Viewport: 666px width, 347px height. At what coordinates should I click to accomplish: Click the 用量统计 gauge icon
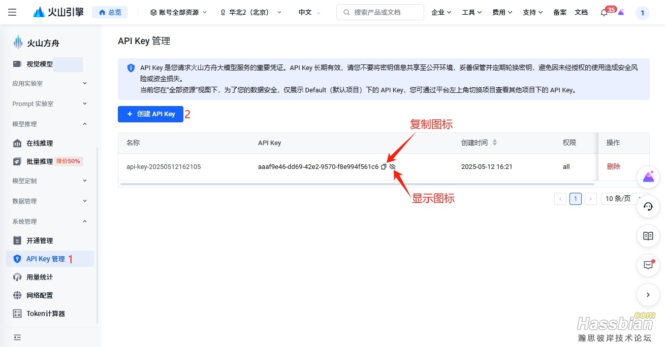[17, 277]
